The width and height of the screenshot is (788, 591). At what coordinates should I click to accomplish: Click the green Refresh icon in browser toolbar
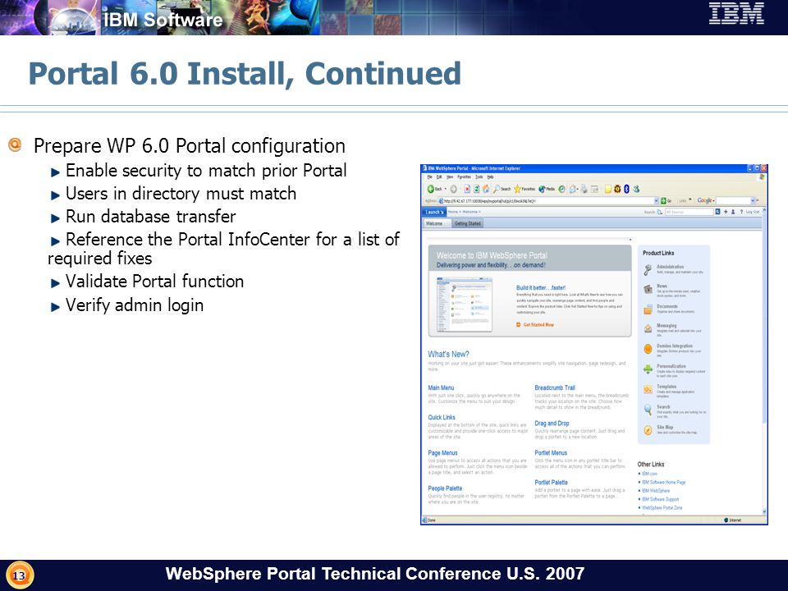coord(476,189)
